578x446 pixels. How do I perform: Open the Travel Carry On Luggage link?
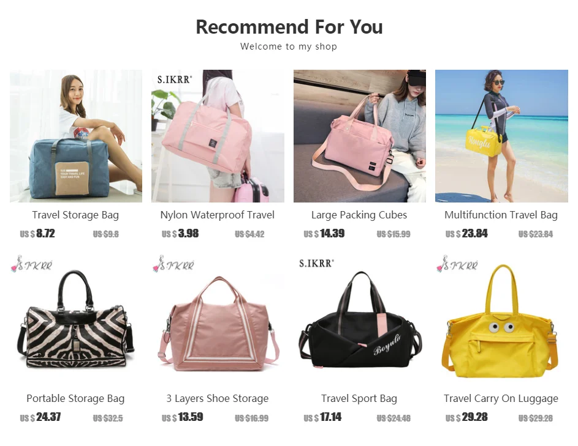501,398
